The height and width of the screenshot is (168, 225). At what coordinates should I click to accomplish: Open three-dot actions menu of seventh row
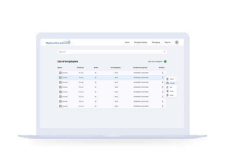point(163,101)
